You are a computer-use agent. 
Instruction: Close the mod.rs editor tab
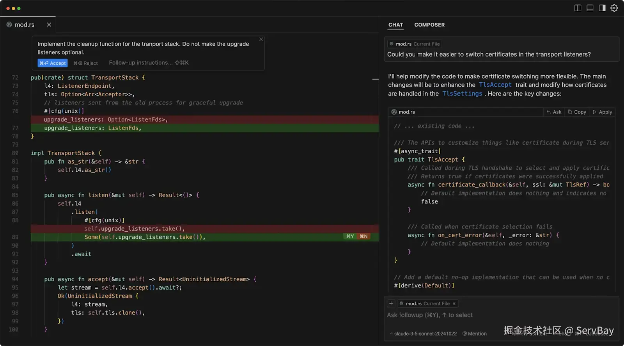click(49, 25)
